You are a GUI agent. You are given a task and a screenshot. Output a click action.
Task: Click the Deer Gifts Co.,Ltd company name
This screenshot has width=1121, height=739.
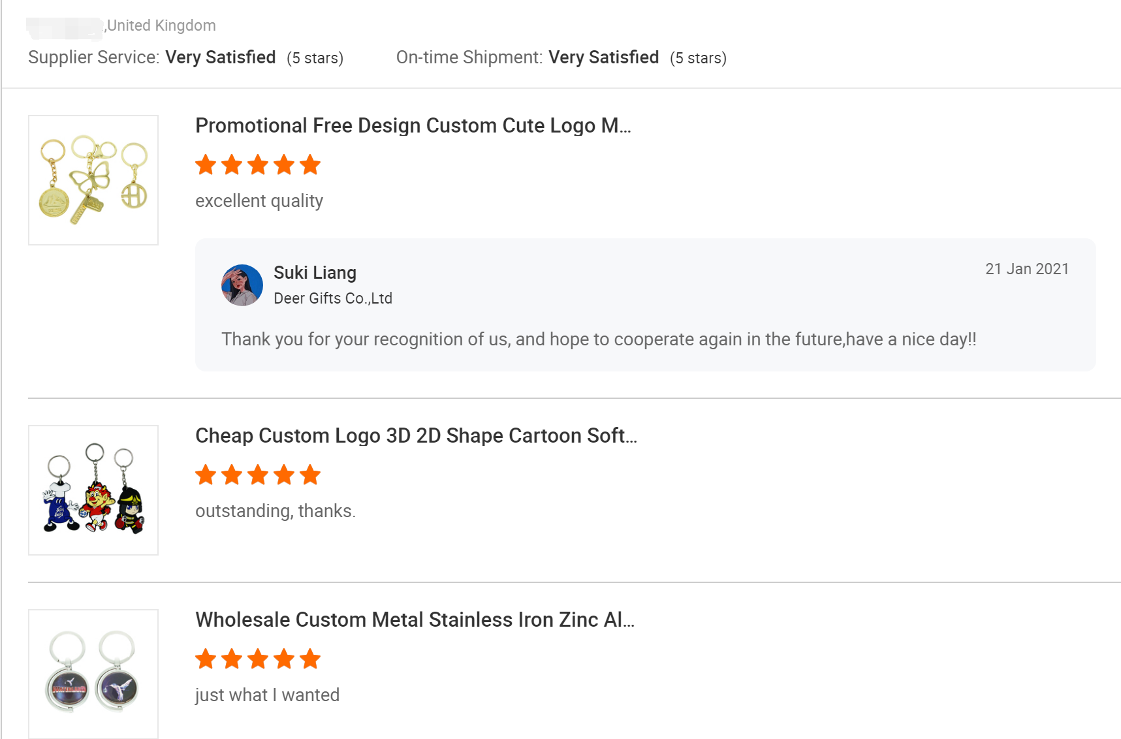click(x=333, y=298)
